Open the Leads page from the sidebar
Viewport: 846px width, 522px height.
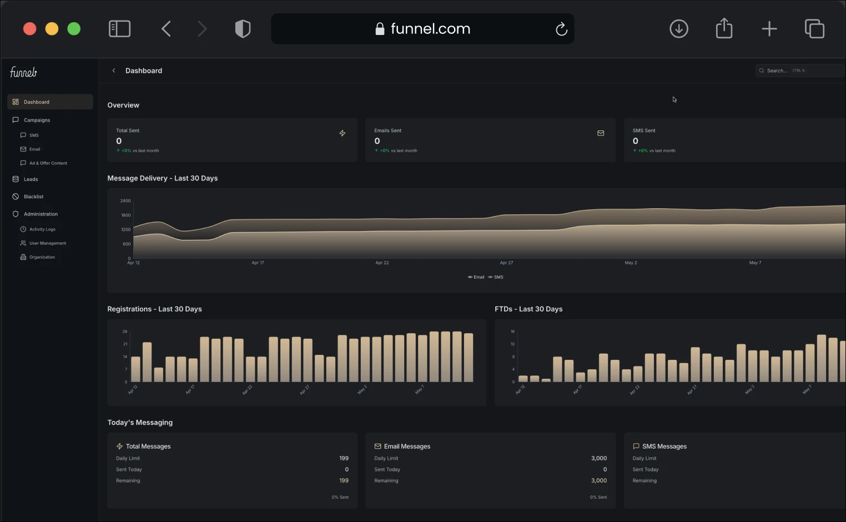31,179
